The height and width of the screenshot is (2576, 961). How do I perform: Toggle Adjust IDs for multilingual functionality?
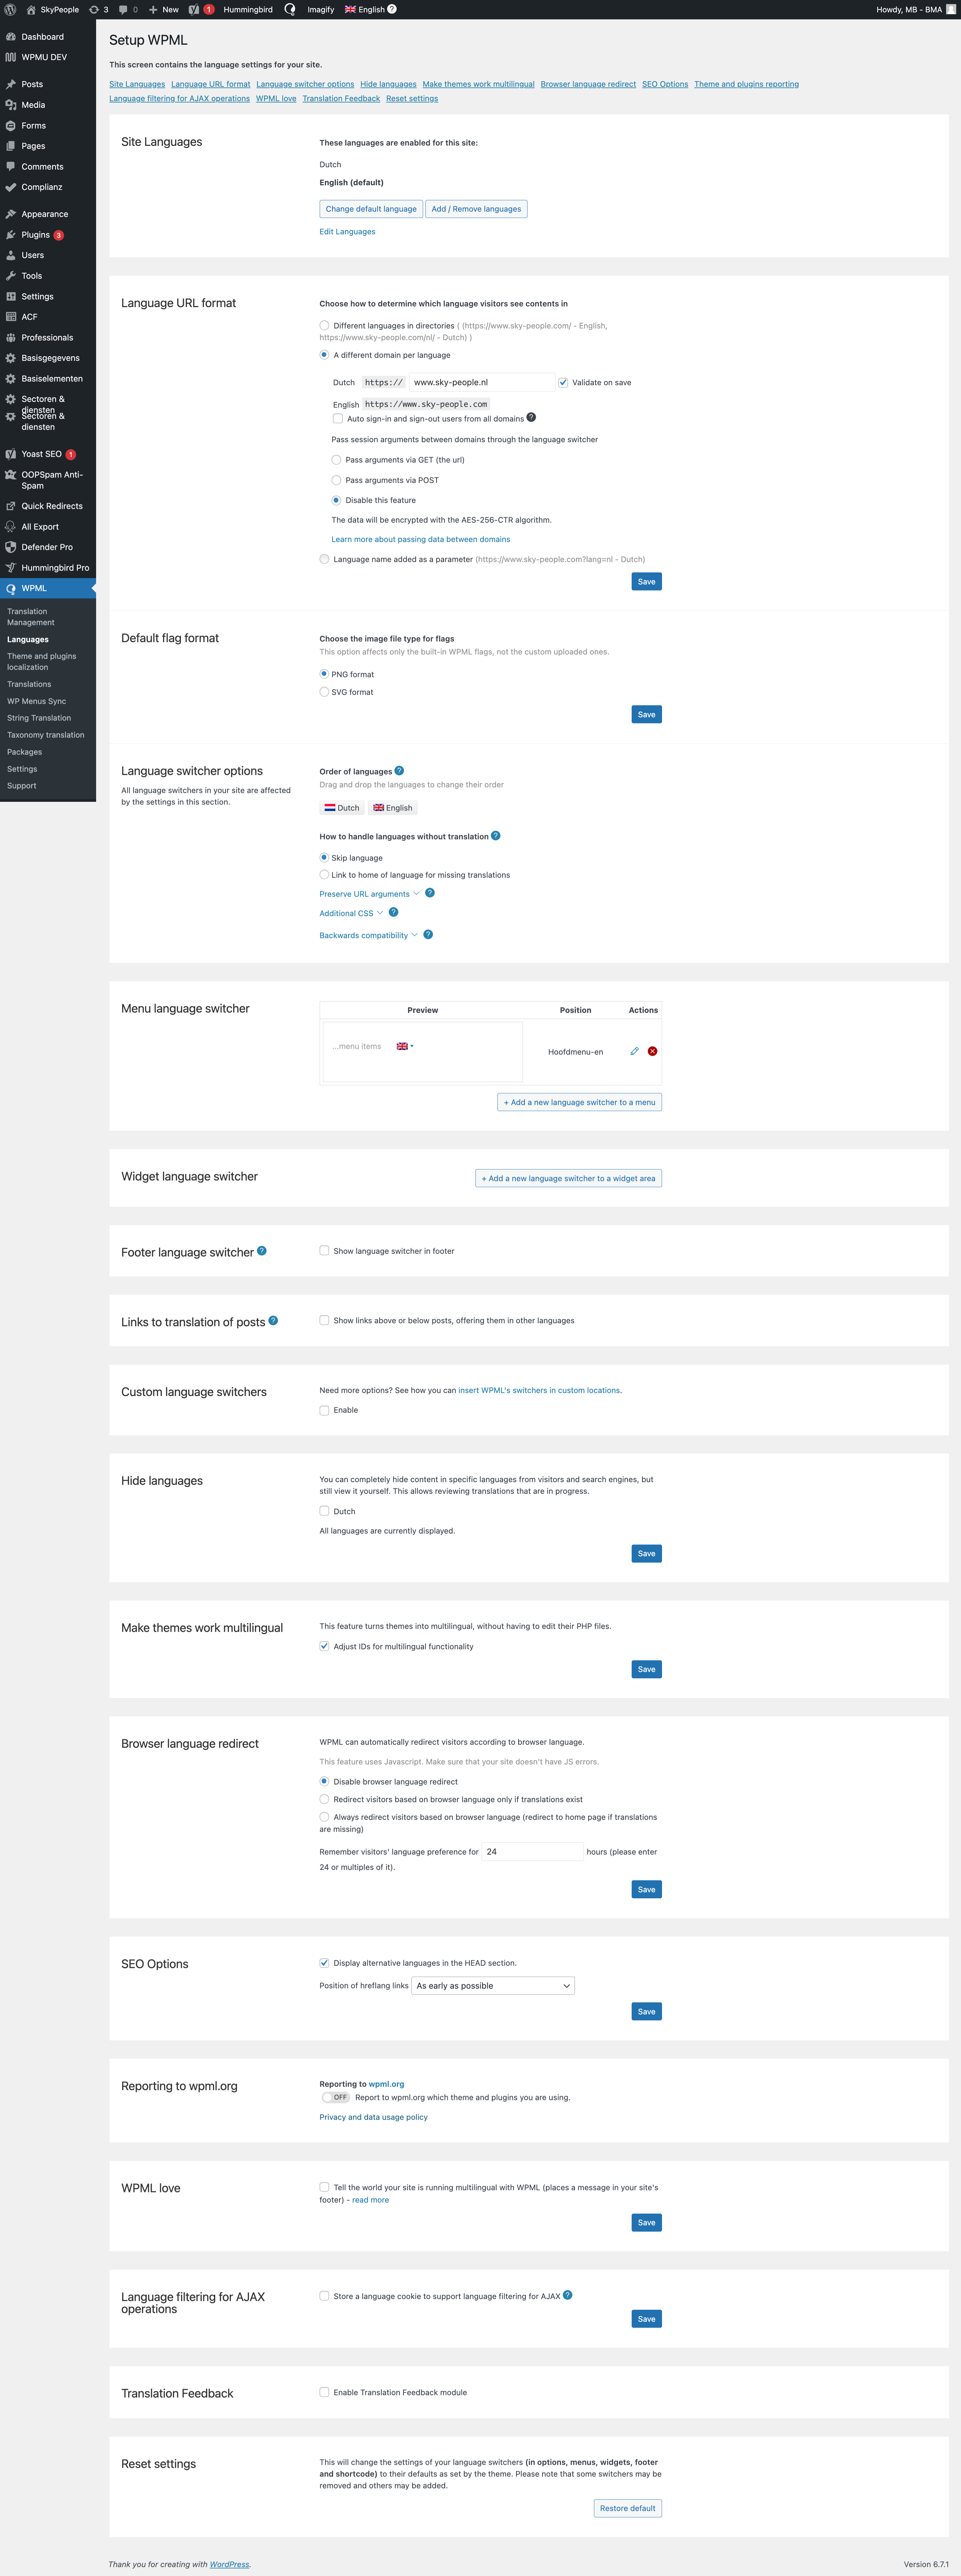point(324,1646)
